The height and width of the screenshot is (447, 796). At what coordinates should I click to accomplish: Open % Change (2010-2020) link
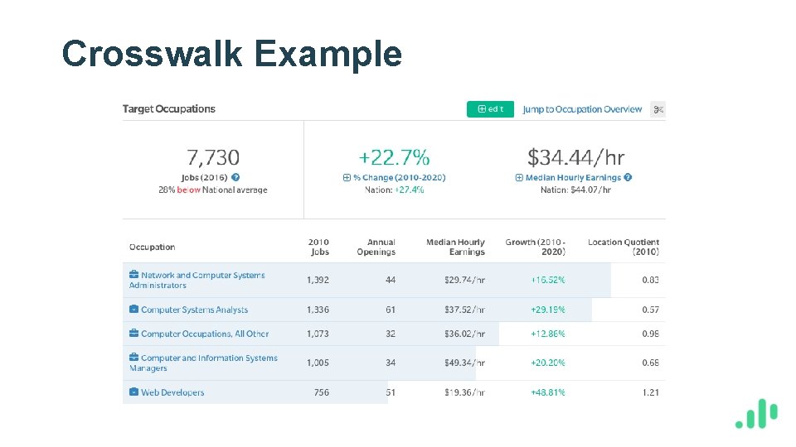click(400, 177)
